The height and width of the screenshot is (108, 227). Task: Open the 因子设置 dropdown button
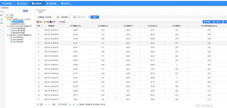pyautogui.click(x=208, y=22)
